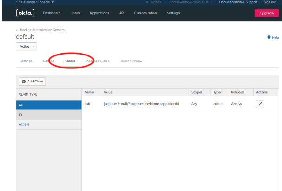Go back to Authorization Servers
The image size is (282, 191).
pos(40,30)
